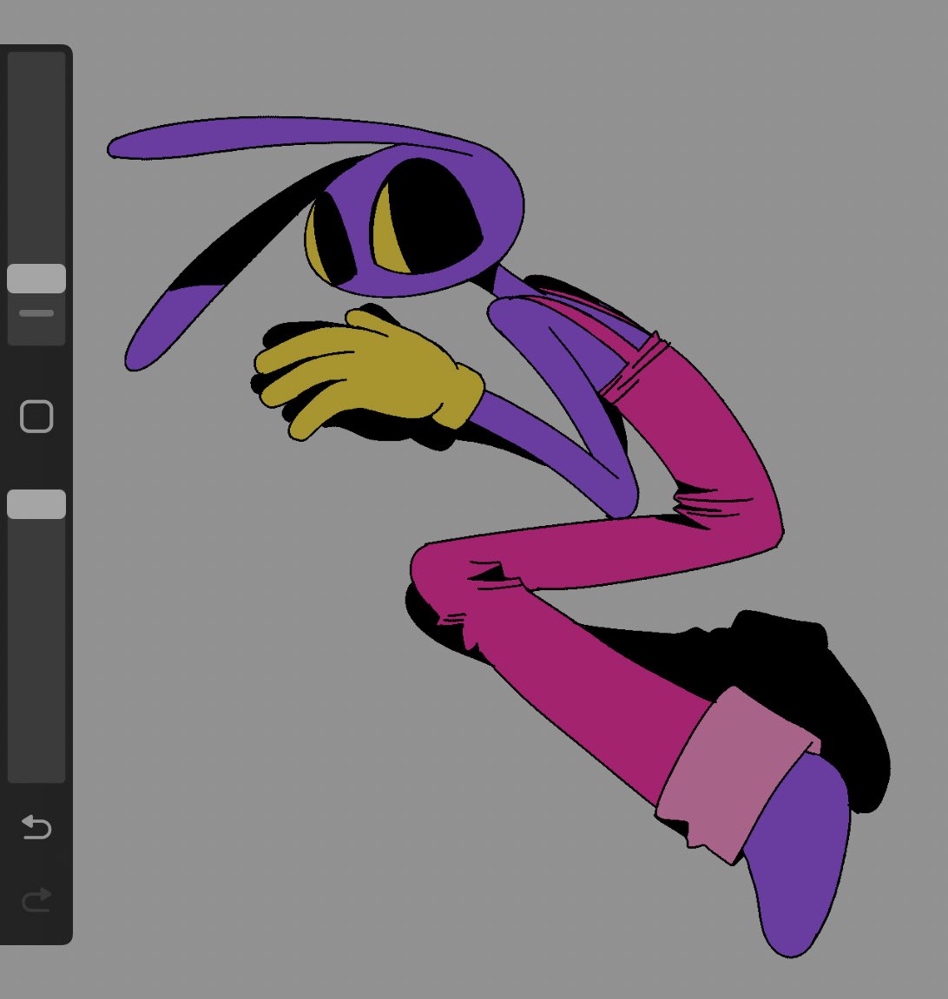
Task: Tap the undo arrow in the sidebar
Action: pos(36,828)
